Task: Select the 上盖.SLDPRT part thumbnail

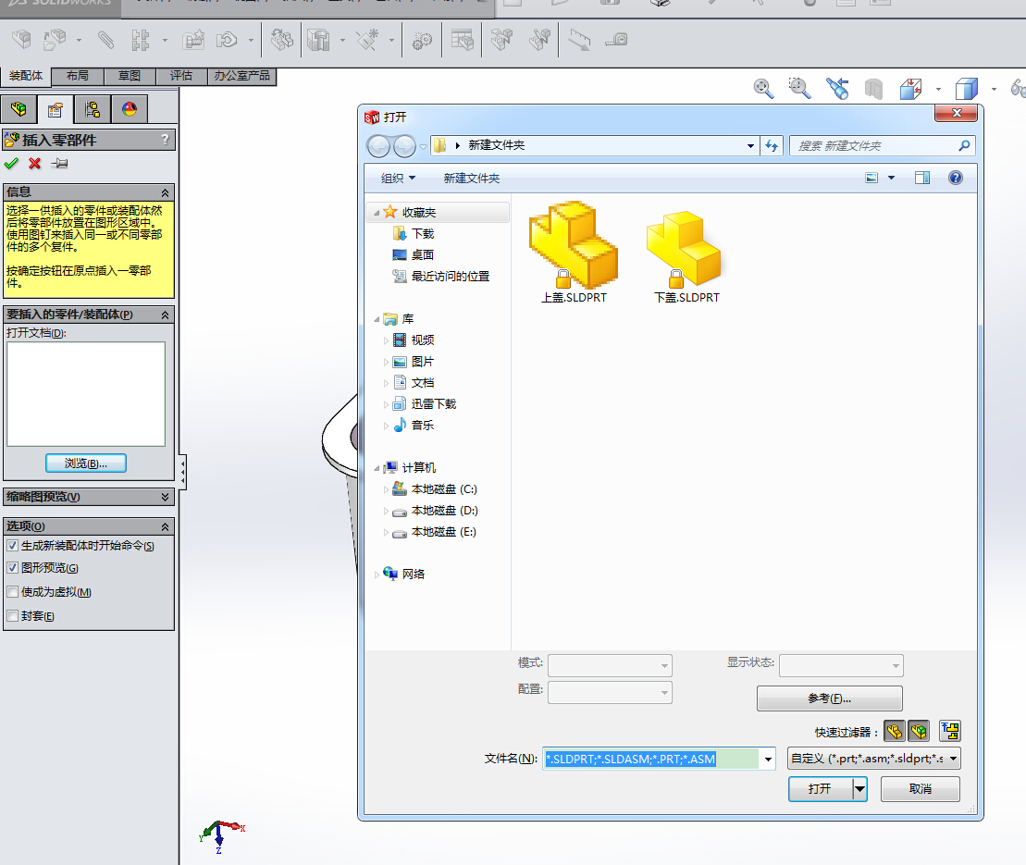Action: [x=573, y=245]
